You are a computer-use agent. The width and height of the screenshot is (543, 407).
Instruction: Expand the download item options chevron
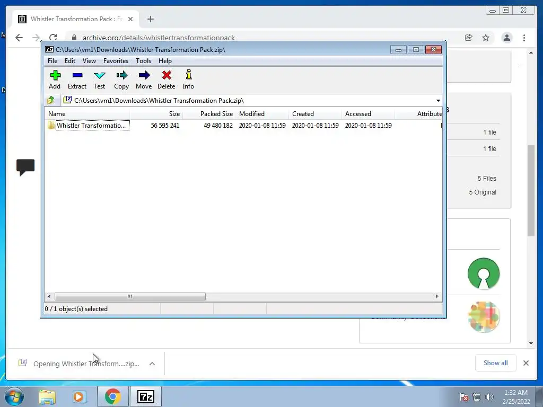pyautogui.click(x=152, y=364)
